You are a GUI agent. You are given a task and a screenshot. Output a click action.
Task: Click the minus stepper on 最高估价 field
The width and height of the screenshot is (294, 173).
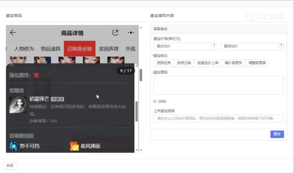point(281,48)
